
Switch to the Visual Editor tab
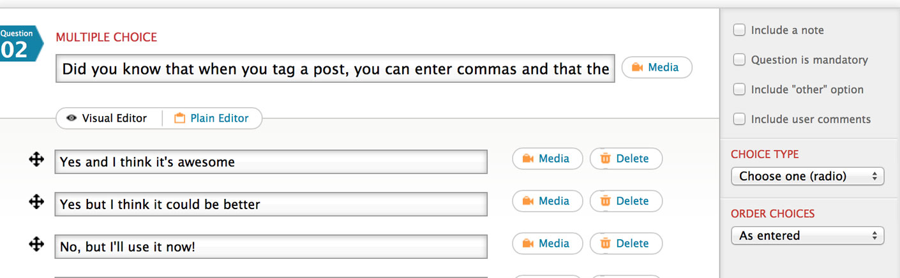coord(107,119)
